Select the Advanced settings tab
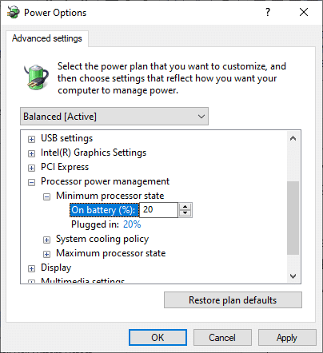The height and width of the screenshot is (353, 323). (x=47, y=38)
